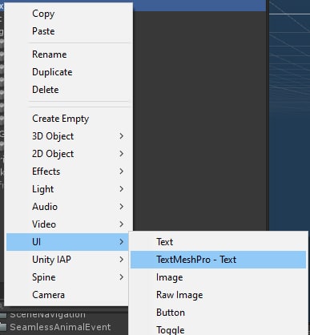Select Text in the UI submenu
Viewport: 310px width, 335px height.
[218, 242]
